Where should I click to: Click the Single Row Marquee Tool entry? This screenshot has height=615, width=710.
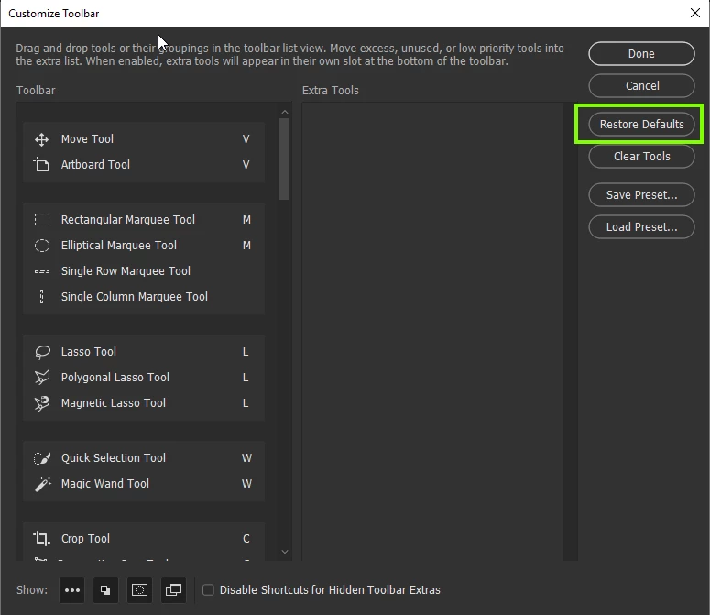click(x=144, y=271)
